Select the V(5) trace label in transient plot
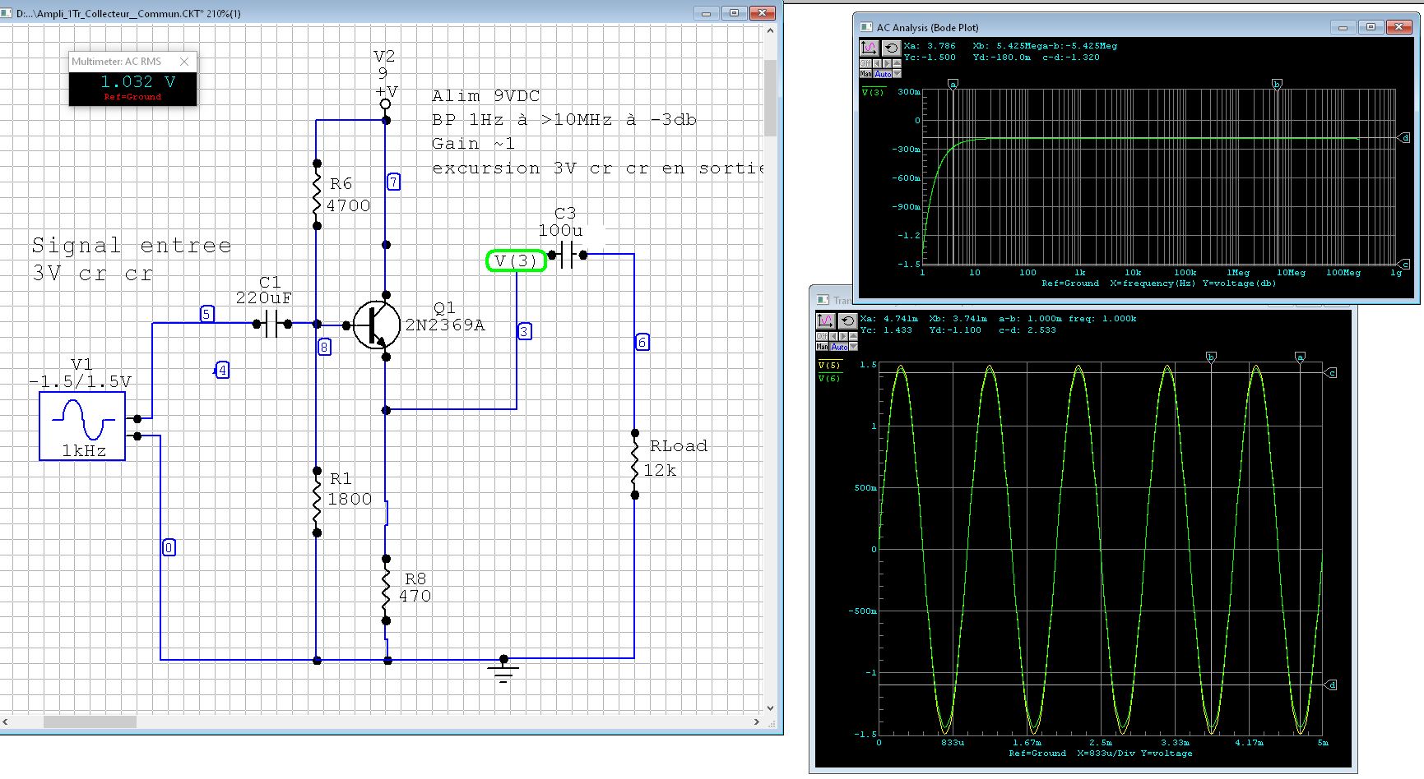Screen dimensions: 1424x779 [829, 366]
